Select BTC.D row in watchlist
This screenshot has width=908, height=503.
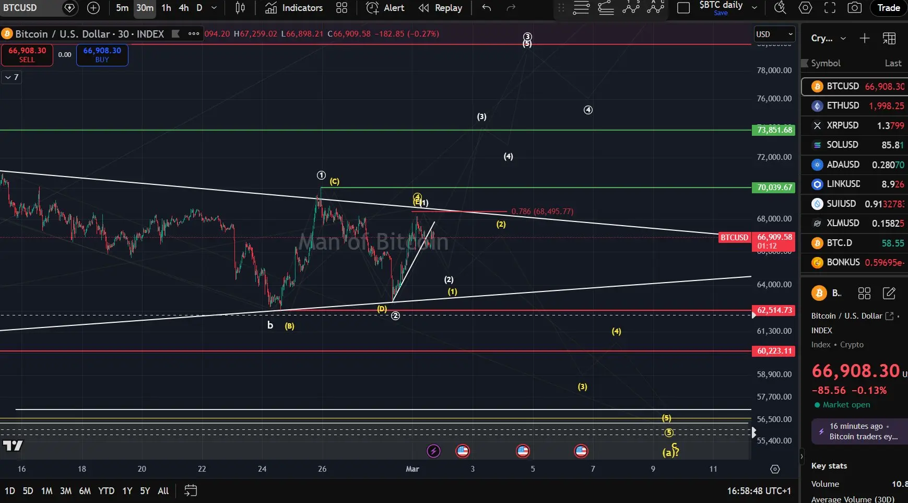tap(855, 243)
